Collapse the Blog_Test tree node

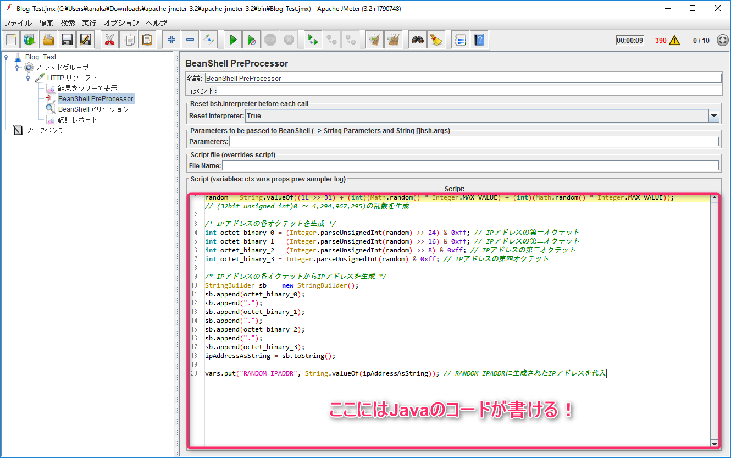(6, 57)
